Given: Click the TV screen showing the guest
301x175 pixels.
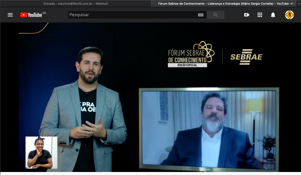Looking at the screenshot, I should click(209, 129).
